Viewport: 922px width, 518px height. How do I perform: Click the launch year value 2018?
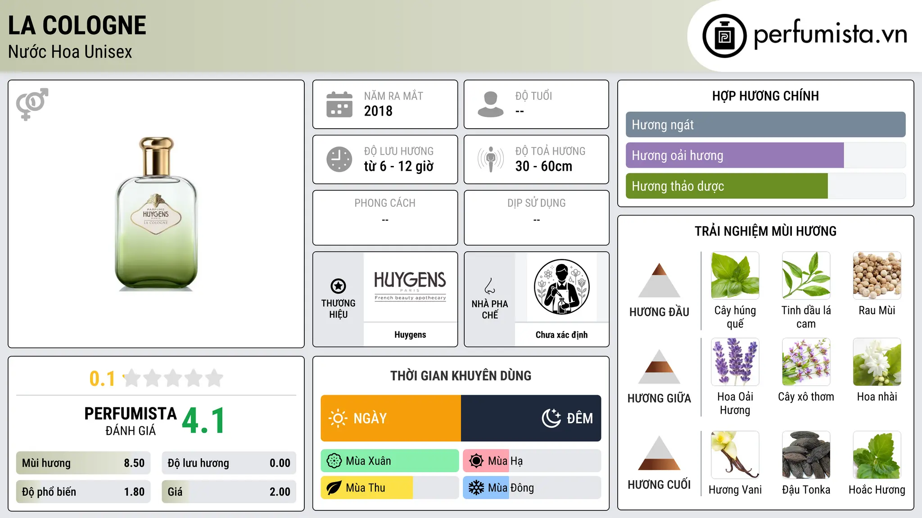pos(378,111)
